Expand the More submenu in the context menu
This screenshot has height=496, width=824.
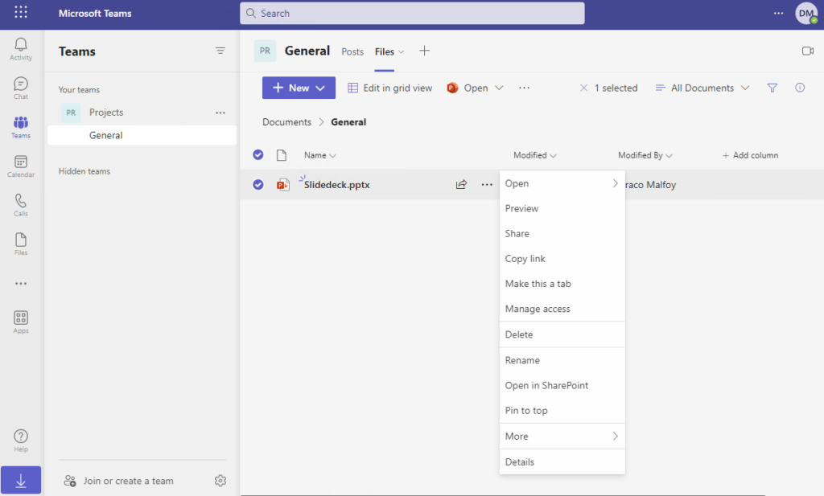[x=562, y=436]
